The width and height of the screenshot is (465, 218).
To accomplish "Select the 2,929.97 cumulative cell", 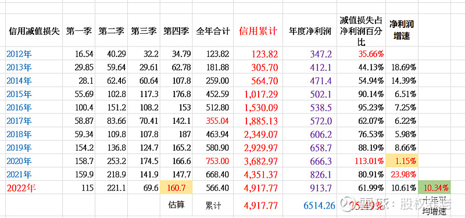I will pos(258,148).
